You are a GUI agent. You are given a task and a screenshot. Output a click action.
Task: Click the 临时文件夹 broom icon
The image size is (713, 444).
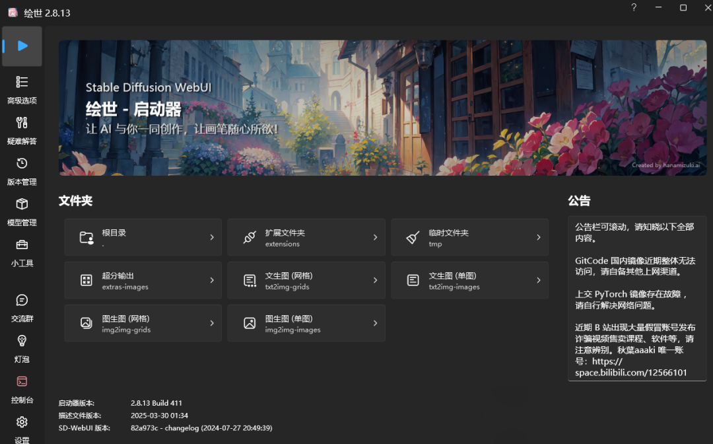tap(413, 237)
